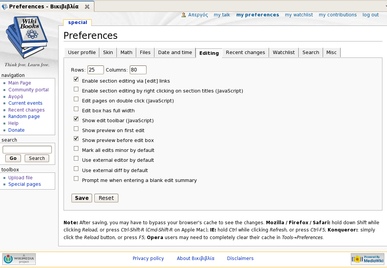The height and width of the screenshot is (268, 387).
Task: Click the Rows input field
Action: pyautogui.click(x=96, y=70)
